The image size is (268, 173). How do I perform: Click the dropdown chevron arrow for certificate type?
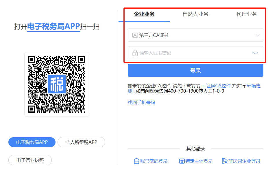[x=257, y=35]
